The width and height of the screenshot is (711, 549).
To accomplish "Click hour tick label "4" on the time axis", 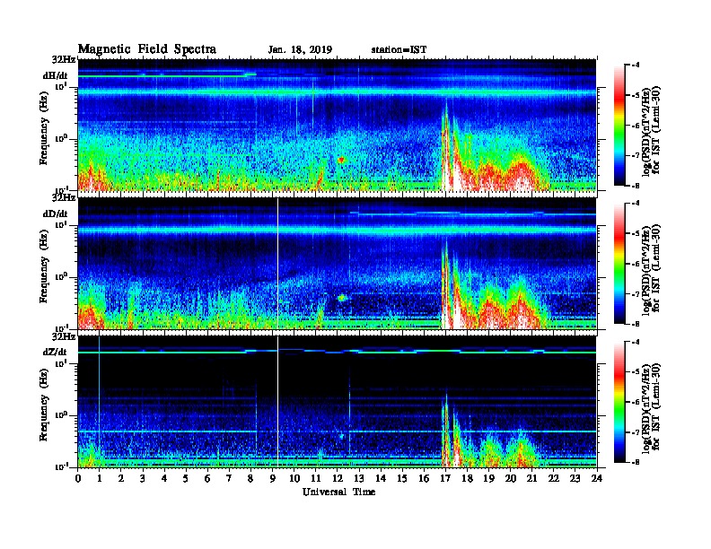I will [164, 479].
